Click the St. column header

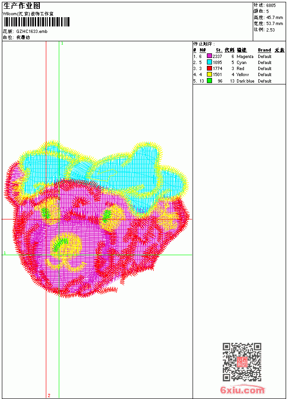219,50
